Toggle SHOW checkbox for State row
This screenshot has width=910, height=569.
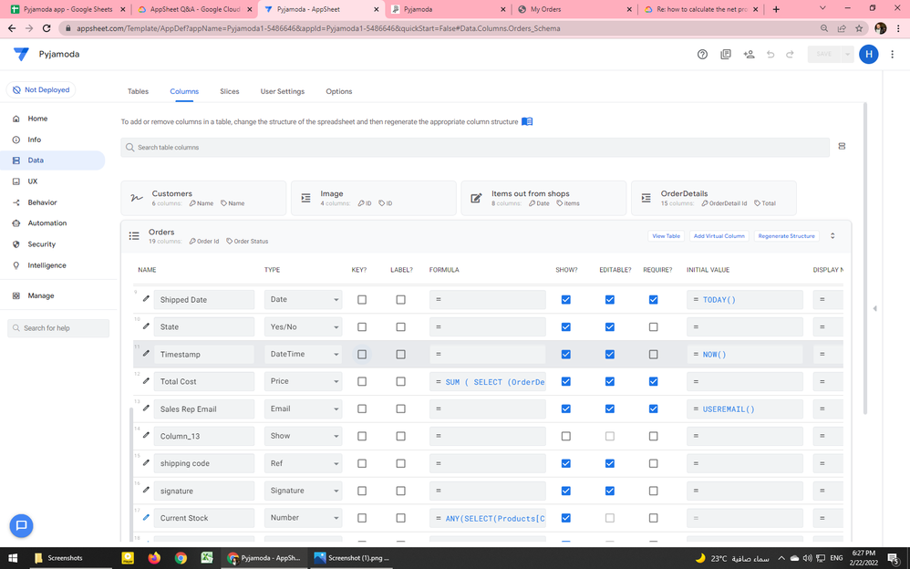pyautogui.click(x=566, y=326)
